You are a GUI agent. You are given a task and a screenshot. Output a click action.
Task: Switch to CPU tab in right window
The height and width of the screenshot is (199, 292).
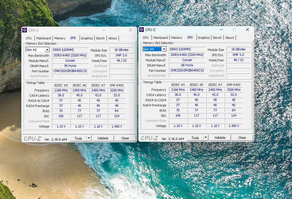(x=146, y=38)
